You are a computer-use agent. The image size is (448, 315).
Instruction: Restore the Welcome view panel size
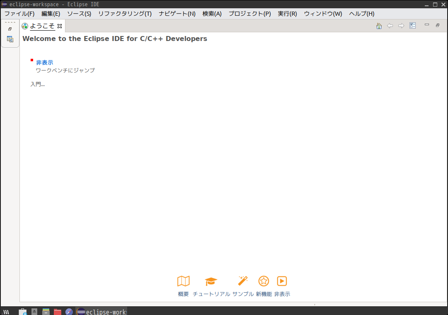point(438,25)
